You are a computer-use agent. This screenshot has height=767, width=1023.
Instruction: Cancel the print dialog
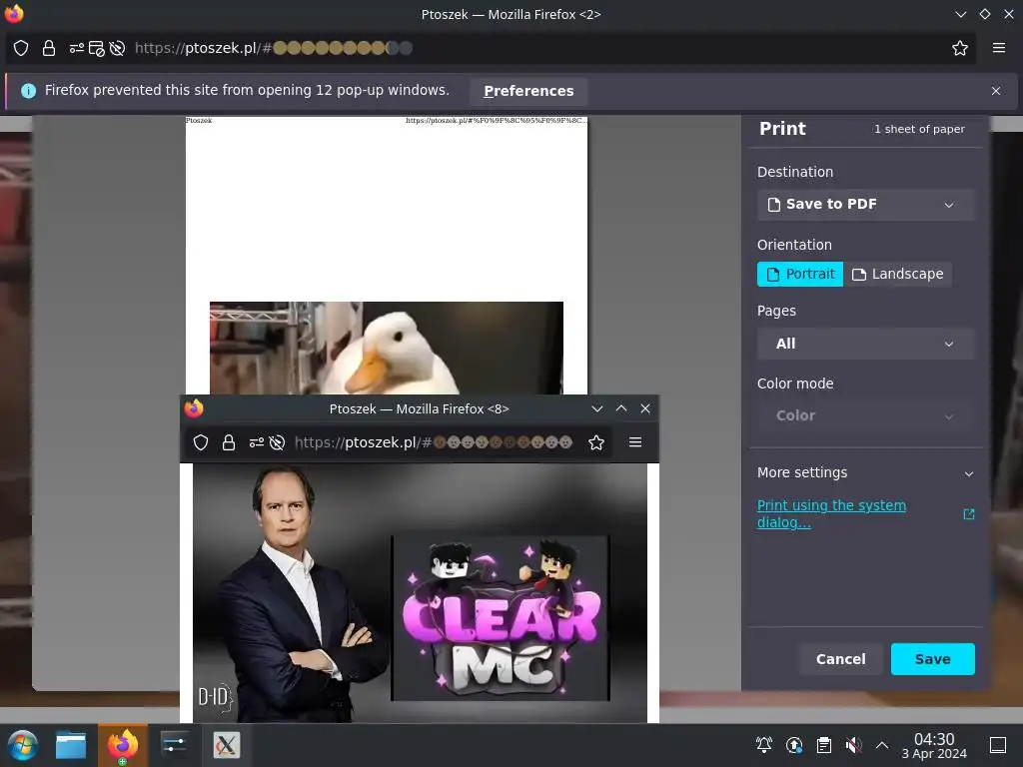(840, 659)
